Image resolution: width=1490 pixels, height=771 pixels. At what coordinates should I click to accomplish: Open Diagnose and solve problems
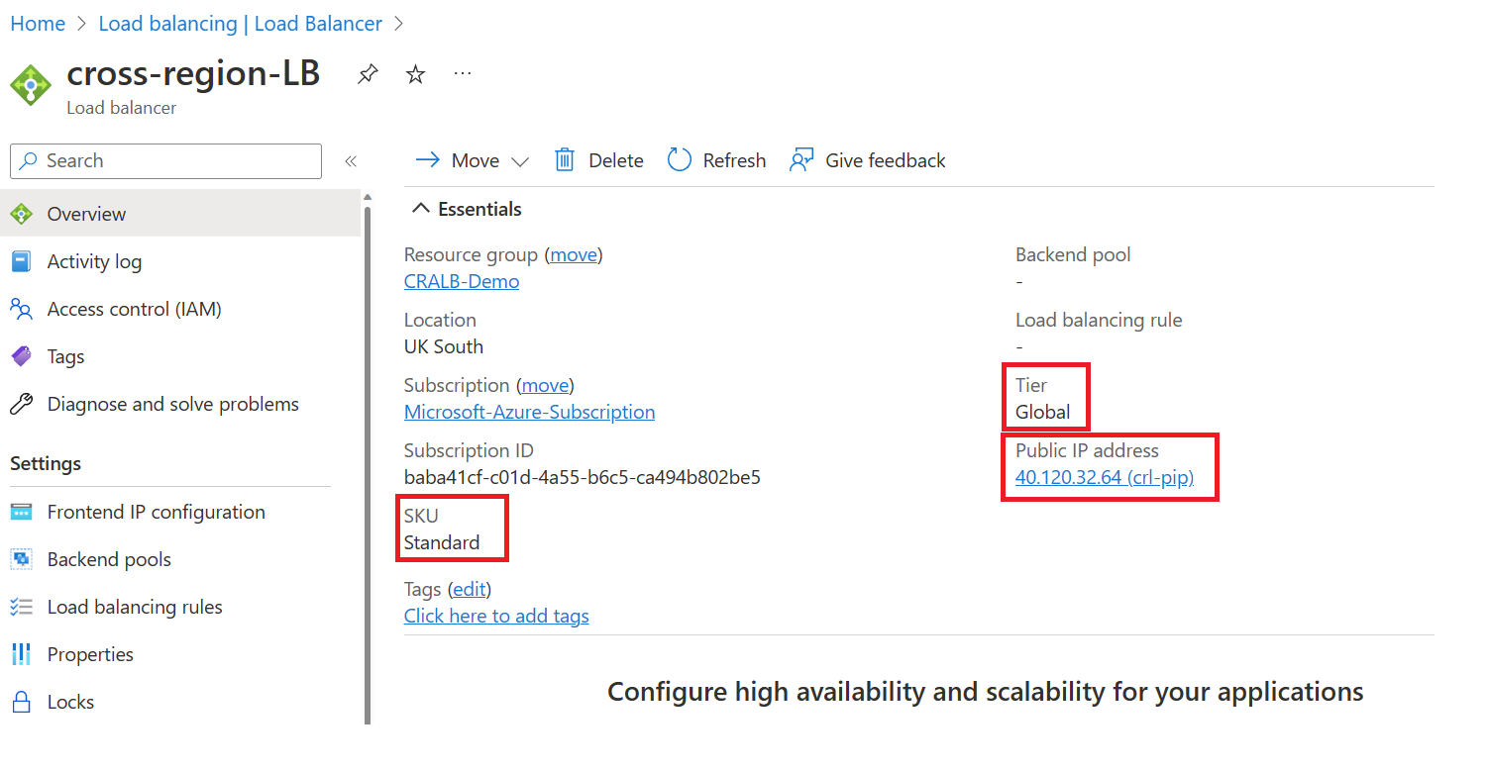tap(172, 403)
